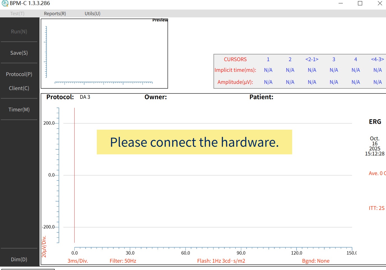The width and height of the screenshot is (386, 270).
Task: Select cursor 1 column header
Action: point(268,59)
